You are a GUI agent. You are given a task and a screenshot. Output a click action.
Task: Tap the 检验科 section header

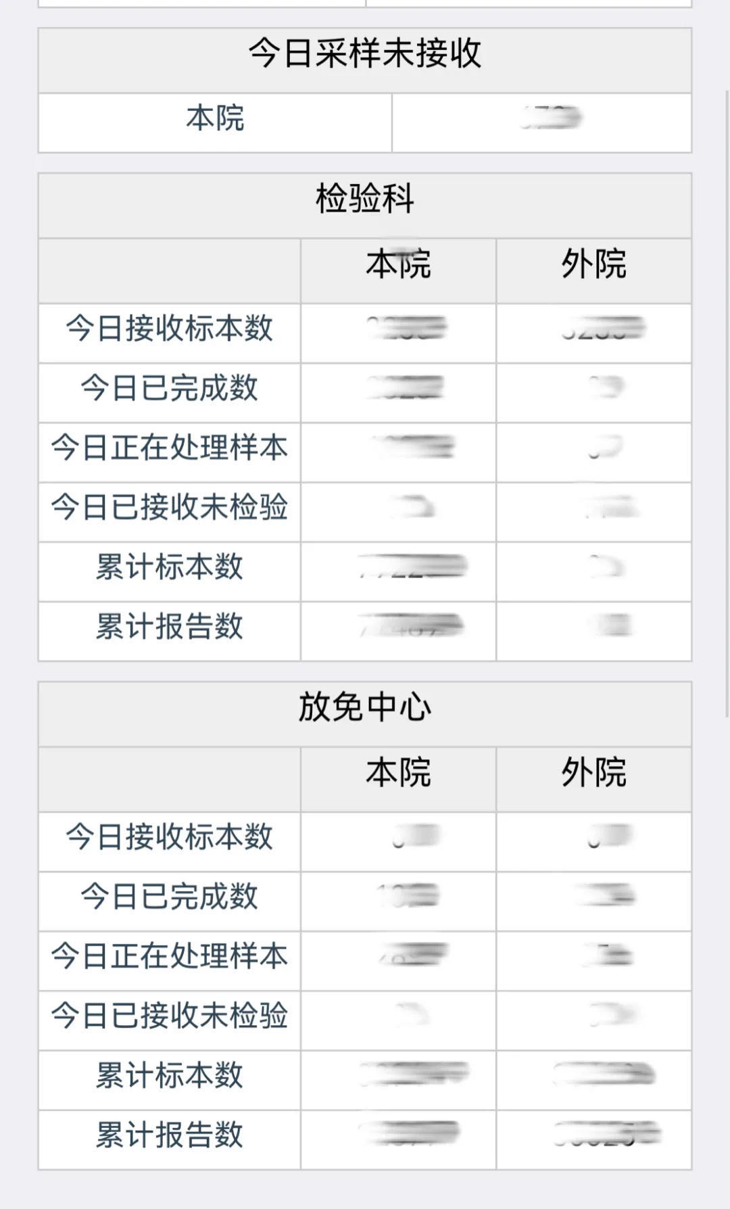tap(364, 199)
